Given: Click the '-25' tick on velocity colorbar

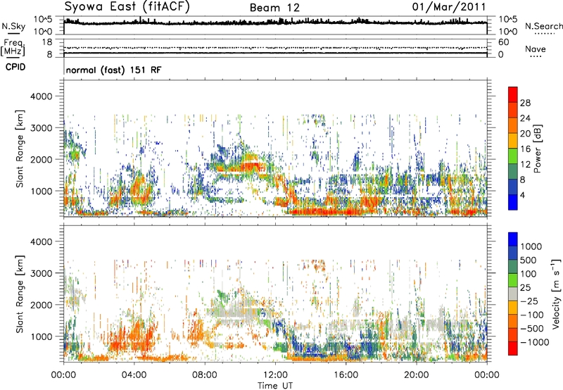Looking at the screenshot, I should [x=529, y=301].
